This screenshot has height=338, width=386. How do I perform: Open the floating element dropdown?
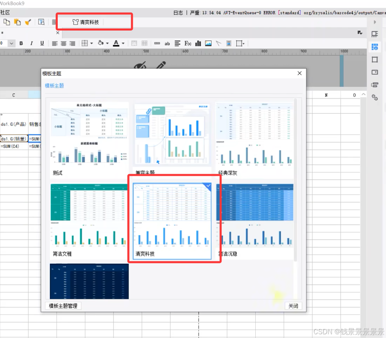240,43
